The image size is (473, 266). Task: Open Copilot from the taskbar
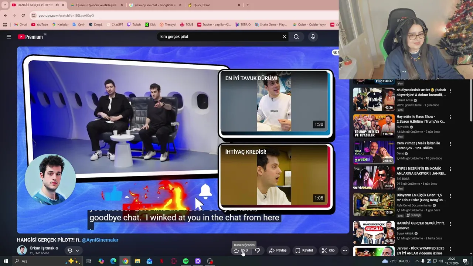101,261
